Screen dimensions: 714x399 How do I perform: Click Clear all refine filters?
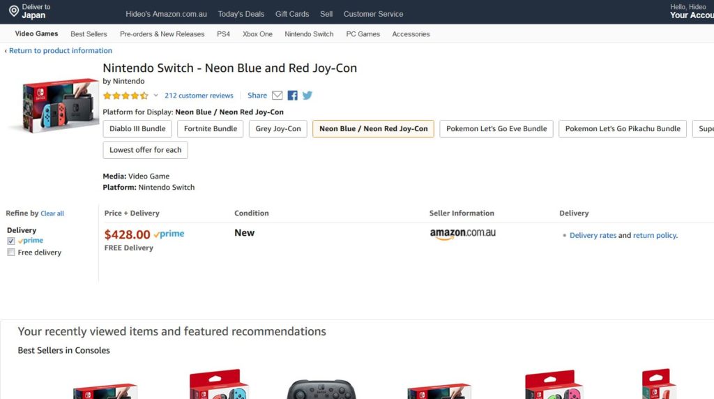(52, 213)
